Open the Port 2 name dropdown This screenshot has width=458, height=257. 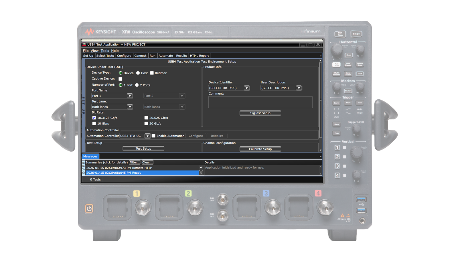click(x=182, y=96)
